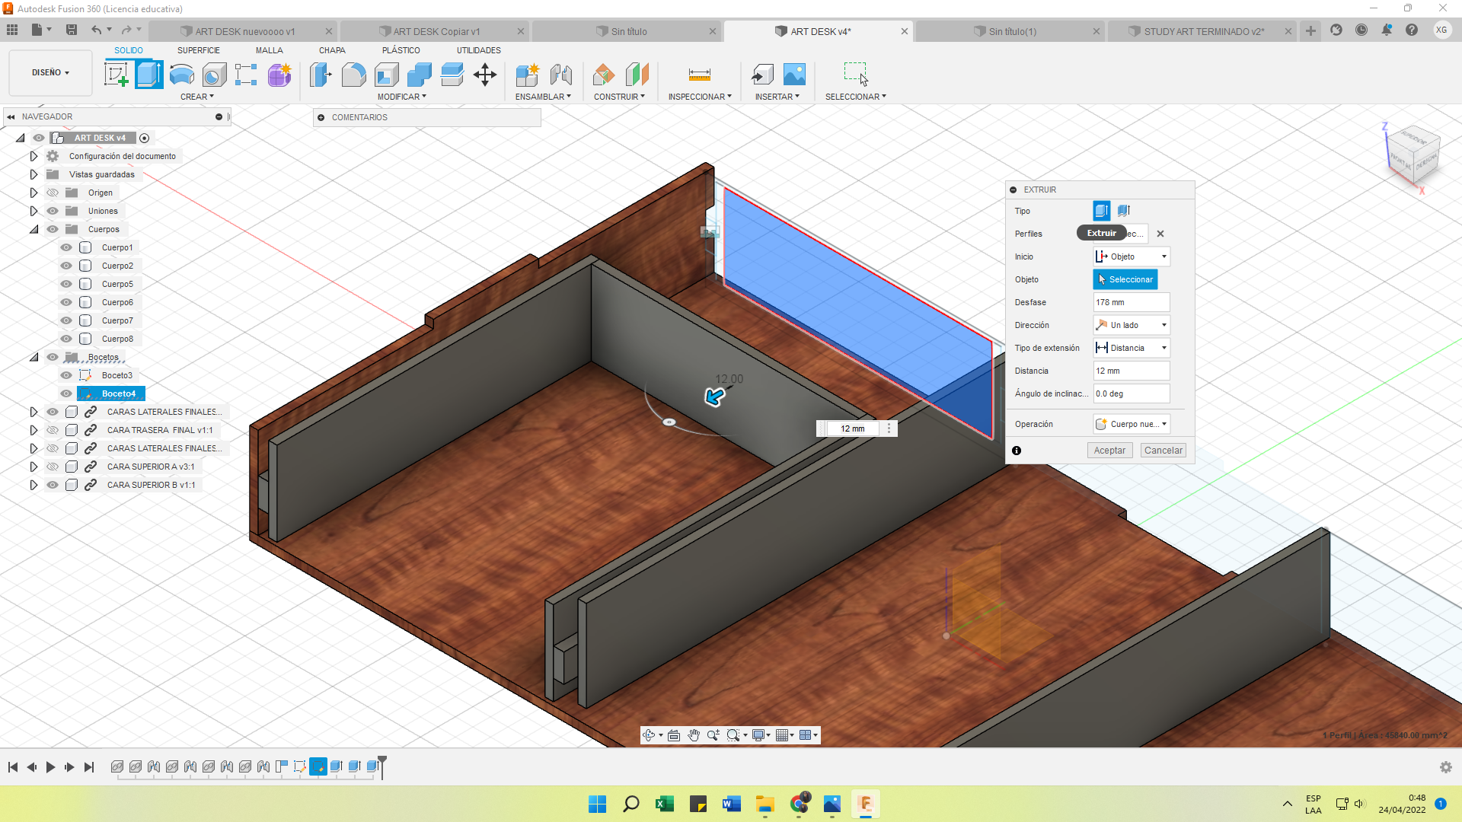The height and width of the screenshot is (822, 1462).
Task: Select the Revolve tool in Crear
Action: click(181, 75)
